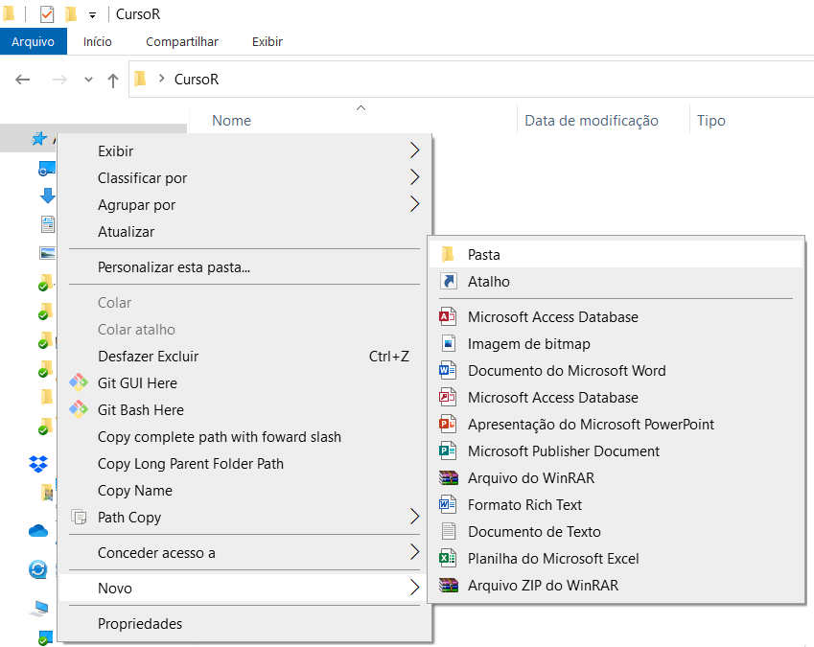Screen dimensions: 814x647
Task: Click the Path Copy icon
Action: click(79, 518)
